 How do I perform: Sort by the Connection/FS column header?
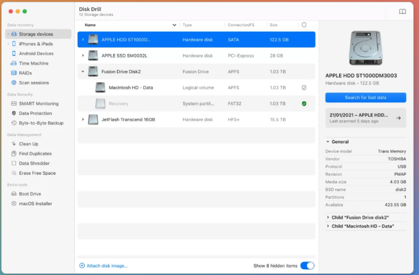click(241, 25)
